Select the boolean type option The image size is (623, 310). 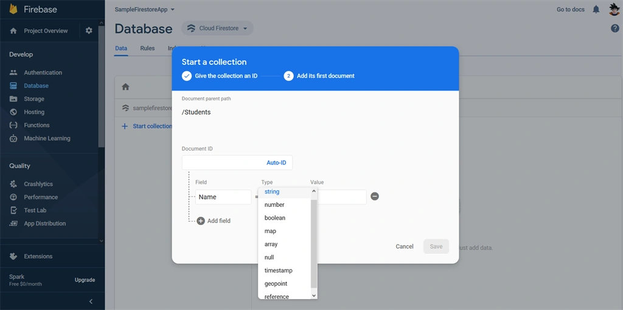[285, 218]
